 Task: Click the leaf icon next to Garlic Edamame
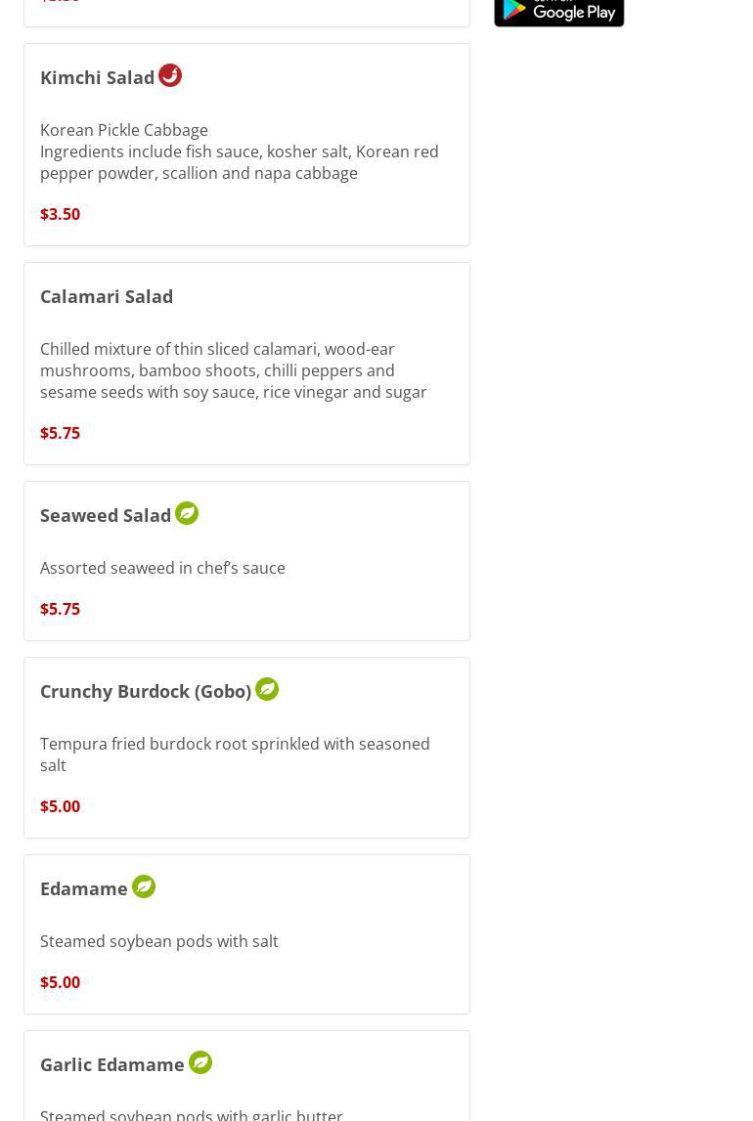point(200,1062)
